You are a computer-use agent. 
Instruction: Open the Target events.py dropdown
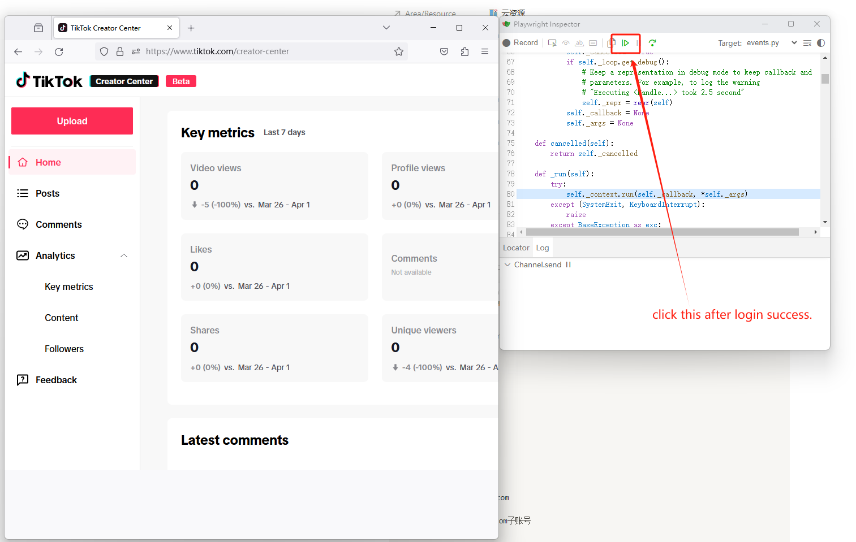point(772,43)
